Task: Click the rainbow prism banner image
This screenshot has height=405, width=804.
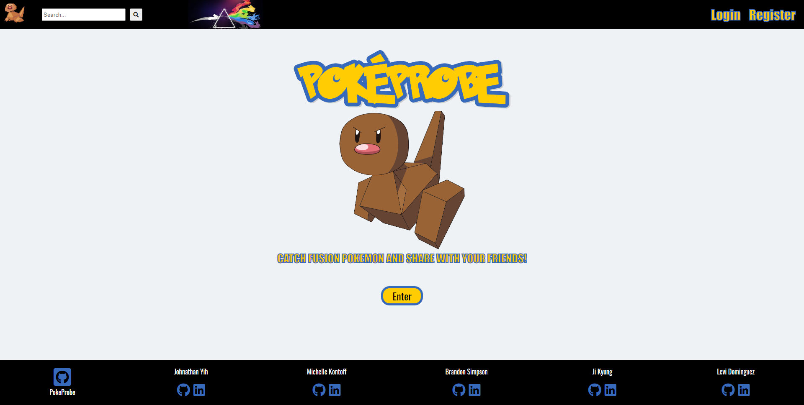Action: (225, 15)
